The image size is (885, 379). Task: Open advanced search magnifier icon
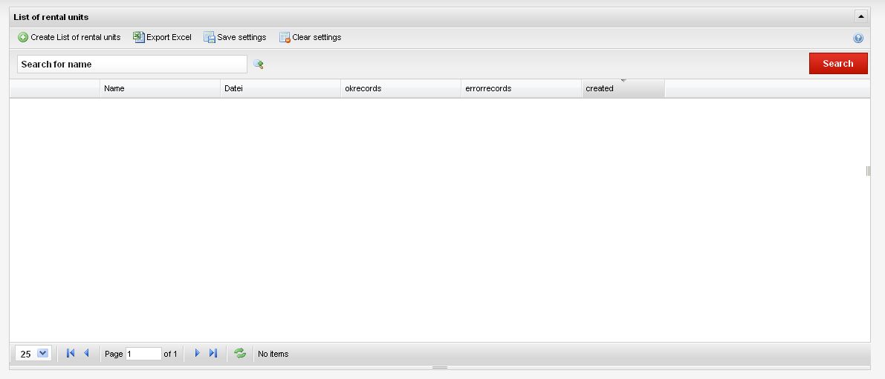259,65
